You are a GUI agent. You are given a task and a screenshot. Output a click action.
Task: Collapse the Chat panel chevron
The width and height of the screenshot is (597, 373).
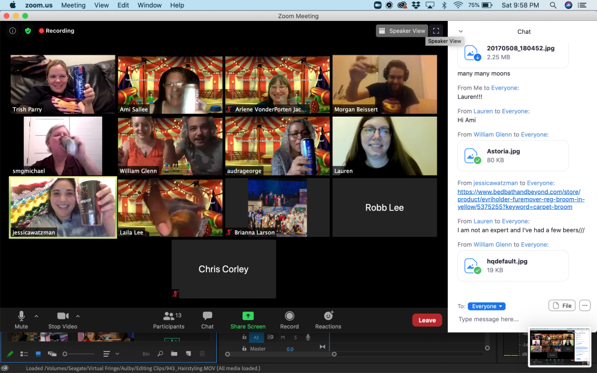(x=461, y=31)
